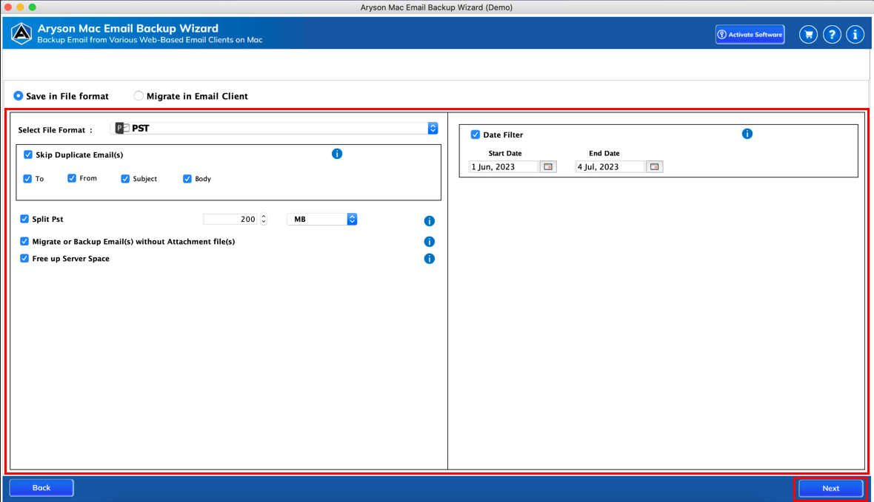Image resolution: width=874 pixels, height=502 pixels.
Task: Toggle Free up Server Space checkbox
Action: 24,258
